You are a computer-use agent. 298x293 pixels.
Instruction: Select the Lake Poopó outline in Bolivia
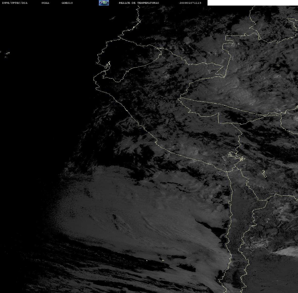264,174
